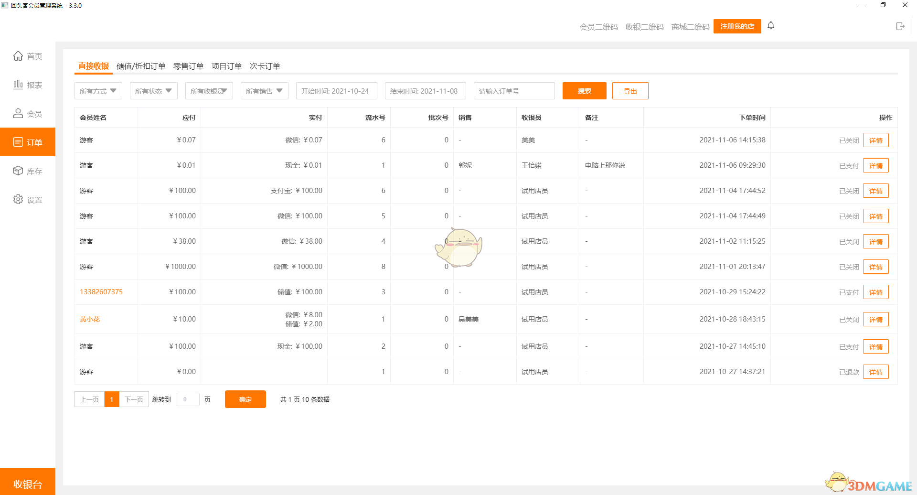This screenshot has width=917, height=495.
Task: Open the 订单 orders sidebar icon
Action: tap(27, 142)
